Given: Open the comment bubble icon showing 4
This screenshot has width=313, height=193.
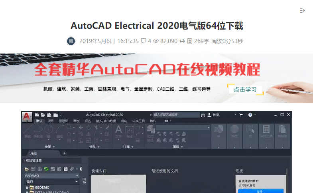Looking at the screenshot, I should (x=144, y=41).
